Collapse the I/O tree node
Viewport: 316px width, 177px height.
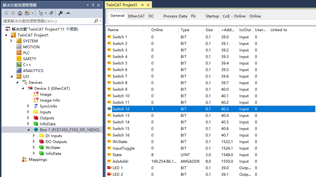[12, 77]
